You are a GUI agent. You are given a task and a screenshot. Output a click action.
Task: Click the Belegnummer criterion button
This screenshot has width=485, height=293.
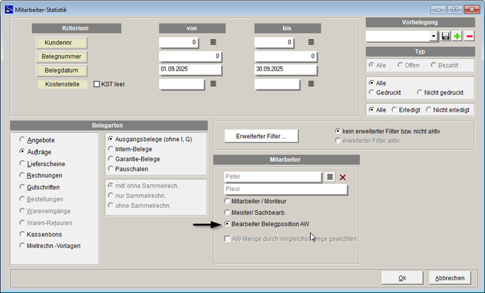(61, 57)
